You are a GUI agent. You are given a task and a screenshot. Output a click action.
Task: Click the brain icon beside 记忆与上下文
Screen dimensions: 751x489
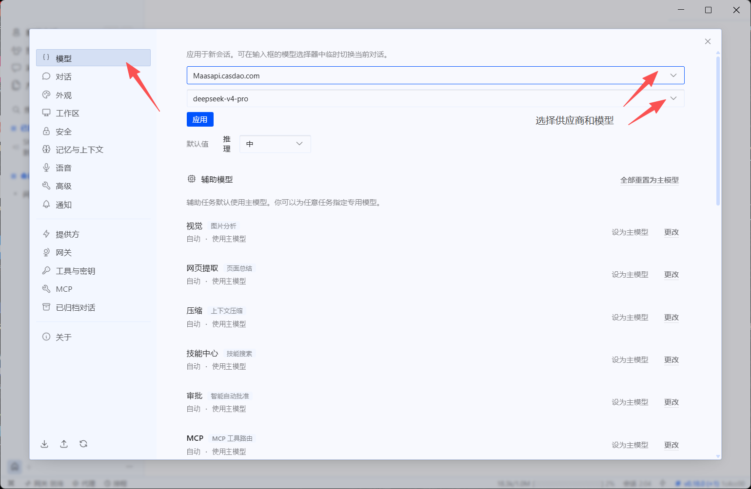click(46, 150)
